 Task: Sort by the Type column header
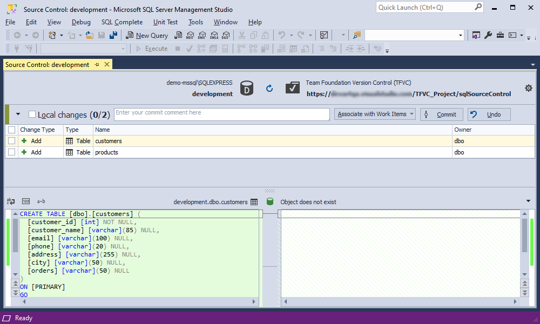[78, 130]
